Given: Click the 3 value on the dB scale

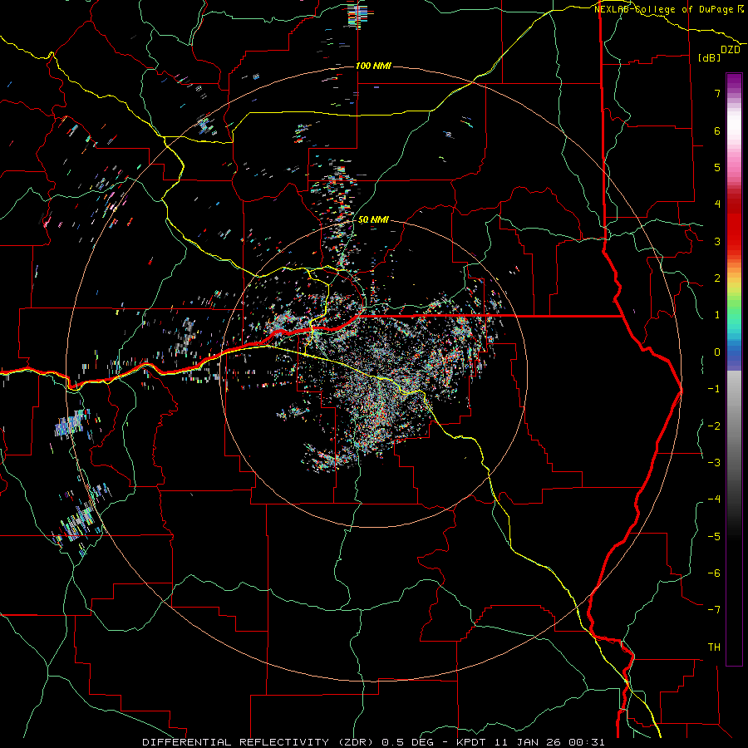Looking at the screenshot, I should (717, 241).
